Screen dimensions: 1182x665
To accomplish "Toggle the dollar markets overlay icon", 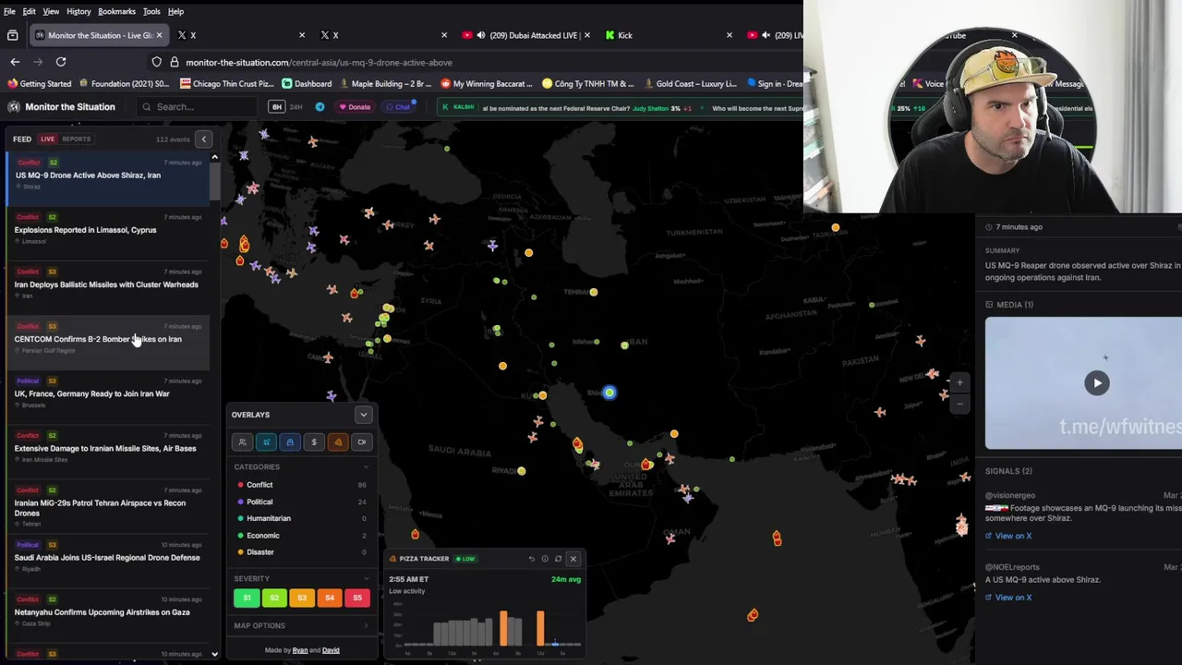I will coord(314,442).
